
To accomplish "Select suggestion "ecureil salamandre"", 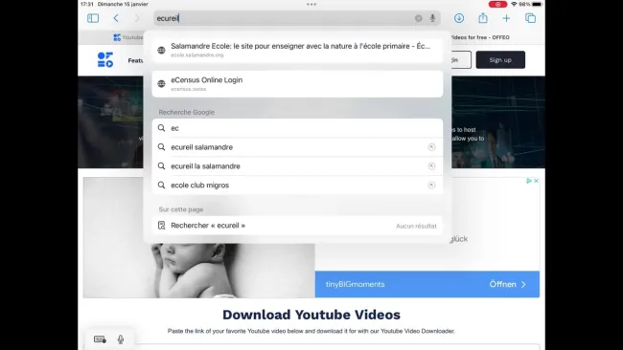I will pos(297,147).
